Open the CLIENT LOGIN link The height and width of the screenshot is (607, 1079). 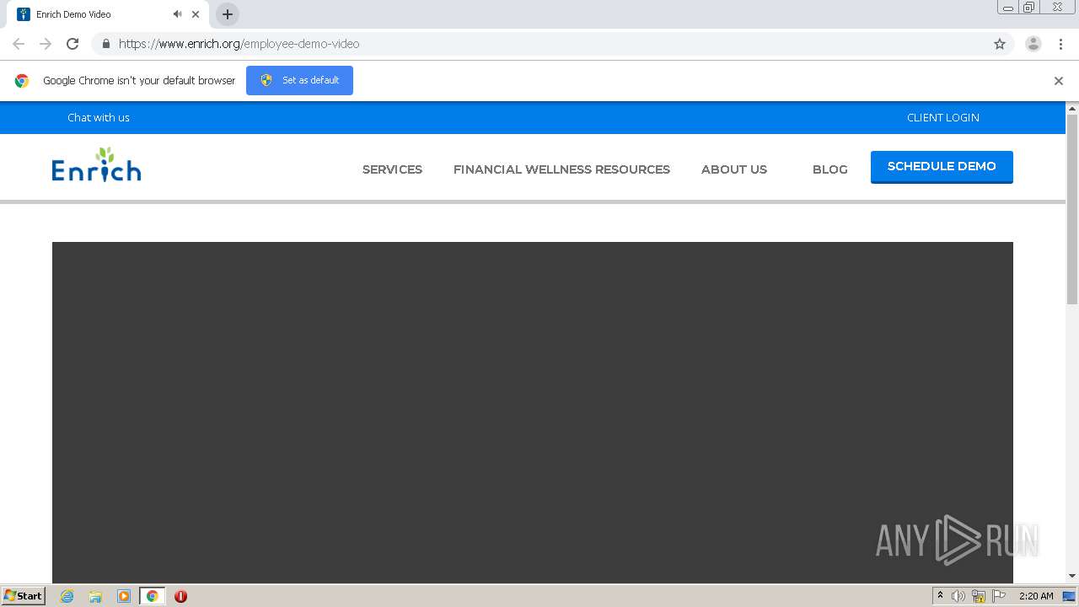(x=943, y=117)
